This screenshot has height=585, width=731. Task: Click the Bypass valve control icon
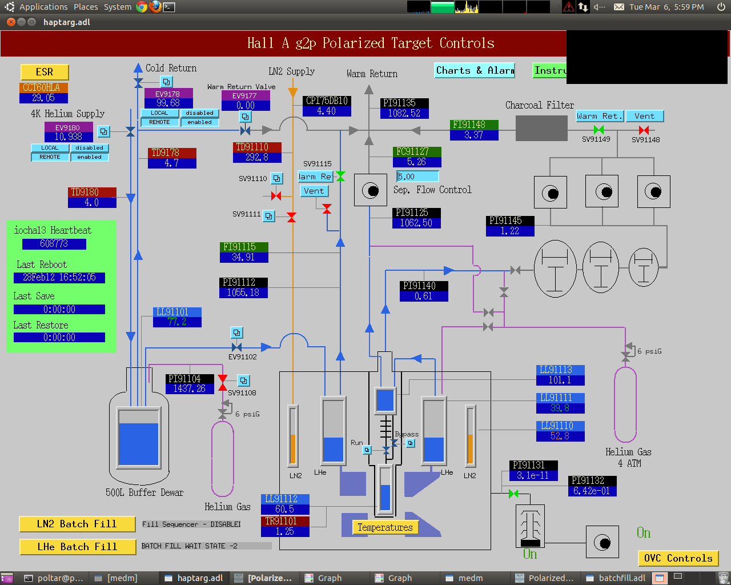point(410,443)
